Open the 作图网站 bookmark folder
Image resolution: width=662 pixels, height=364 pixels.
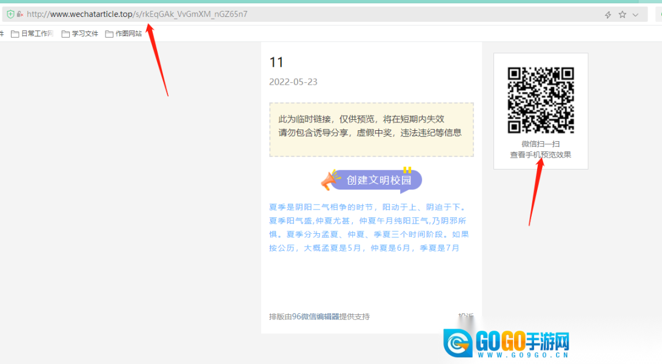(x=128, y=34)
